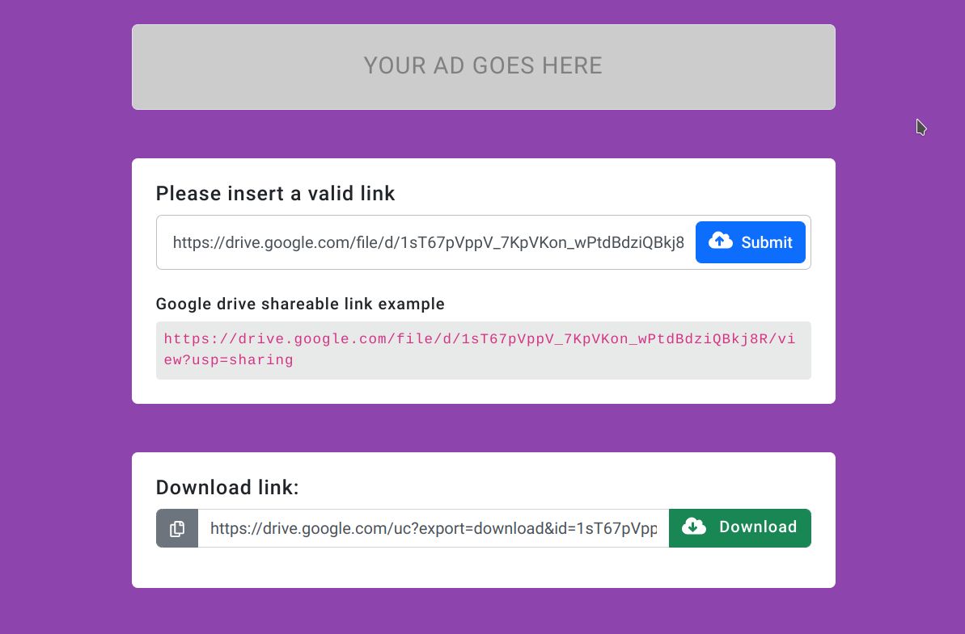Image resolution: width=965 pixels, height=634 pixels.
Task: Click the pink example link code block
Action: 483,350
